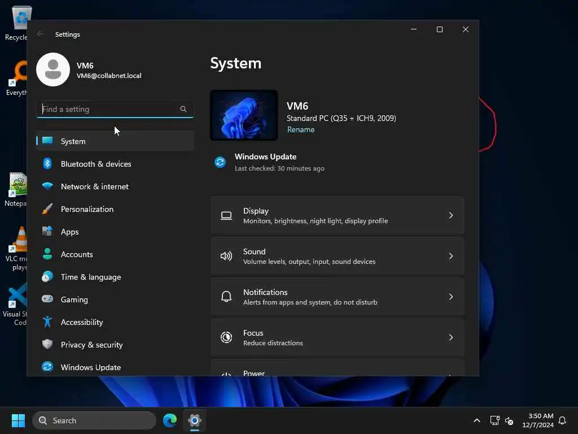The width and height of the screenshot is (578, 434).
Task: Click the Privacy & security shield icon
Action: (47, 344)
